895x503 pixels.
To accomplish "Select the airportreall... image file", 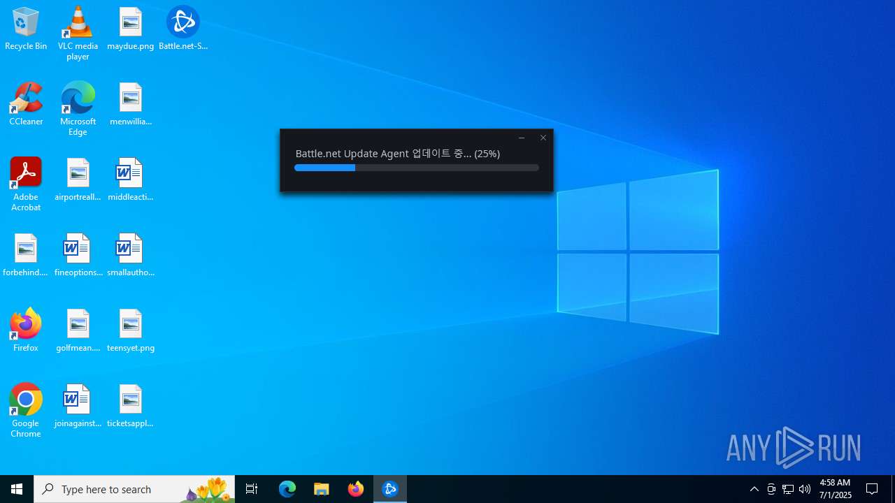I will [78, 180].
